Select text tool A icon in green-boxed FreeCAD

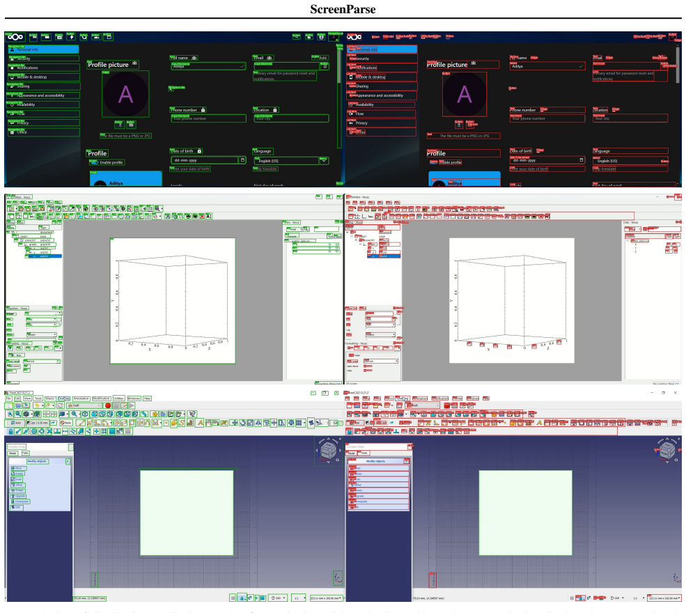199,423
